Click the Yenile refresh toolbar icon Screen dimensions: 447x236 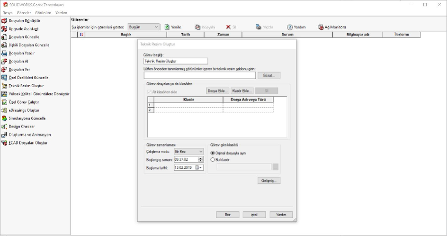pos(167,27)
